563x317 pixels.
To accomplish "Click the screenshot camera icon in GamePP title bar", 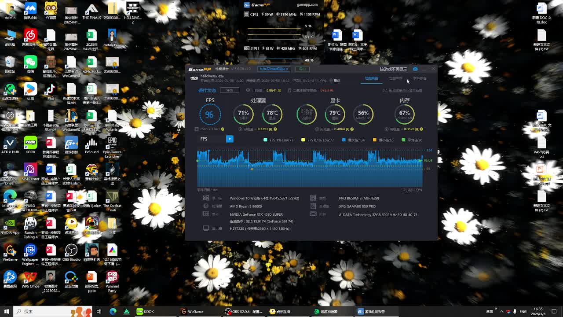I will pyautogui.click(x=415, y=69).
